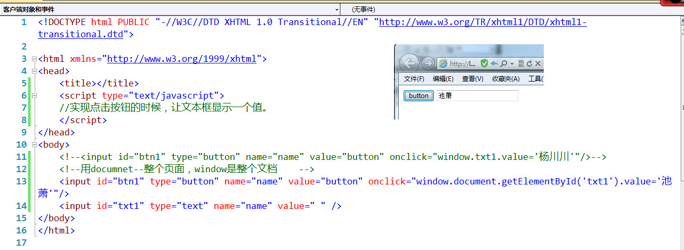This screenshot has width=684, height=250.
Task: Click the browser Stop (X) icon
Action: [x=538, y=63]
